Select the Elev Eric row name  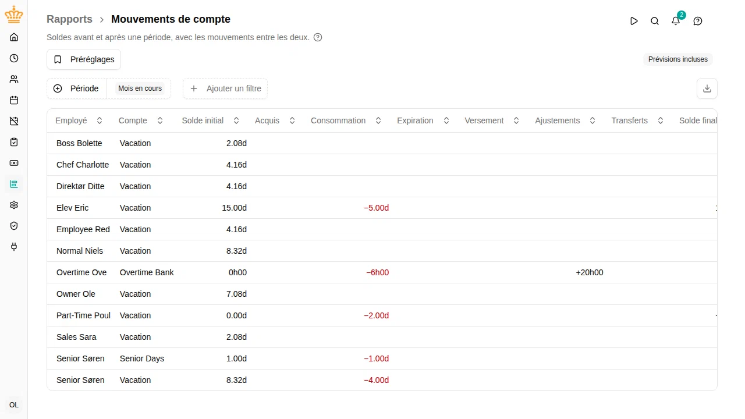coord(73,208)
